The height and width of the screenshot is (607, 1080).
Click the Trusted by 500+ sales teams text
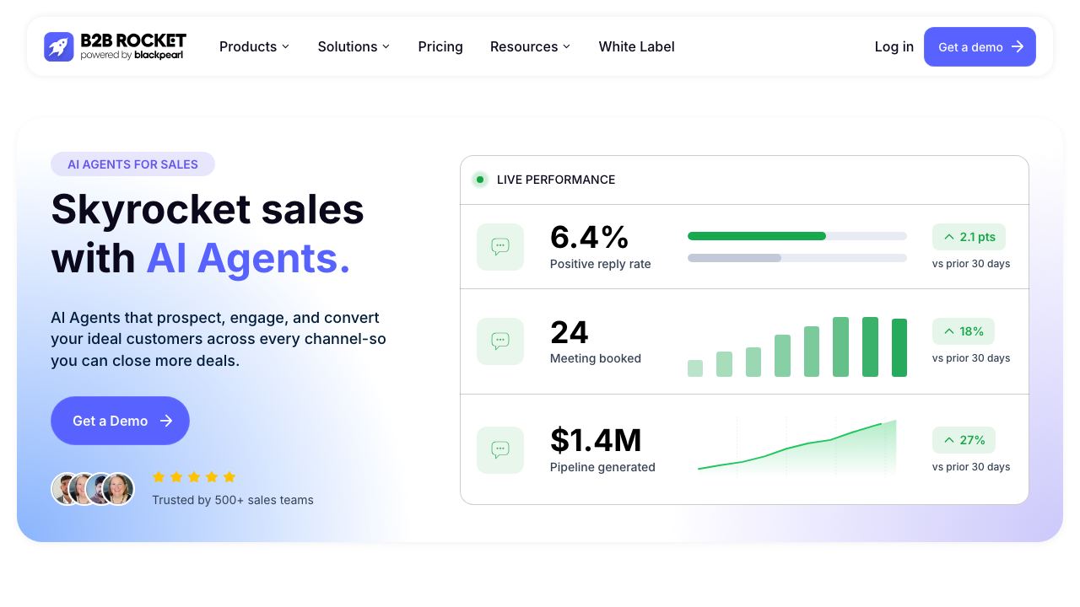pos(233,500)
